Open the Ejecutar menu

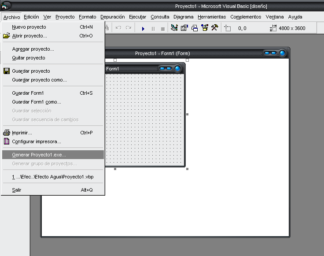click(x=137, y=17)
